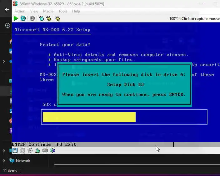Click the floppy disk A: status bar icon
Image resolution: width=220 pixels, height=176 pixels.
[x=15, y=150]
